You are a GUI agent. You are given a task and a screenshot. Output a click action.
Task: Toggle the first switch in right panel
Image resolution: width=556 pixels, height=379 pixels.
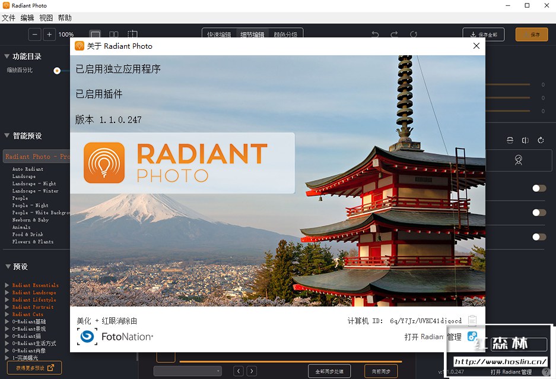pyautogui.click(x=539, y=188)
